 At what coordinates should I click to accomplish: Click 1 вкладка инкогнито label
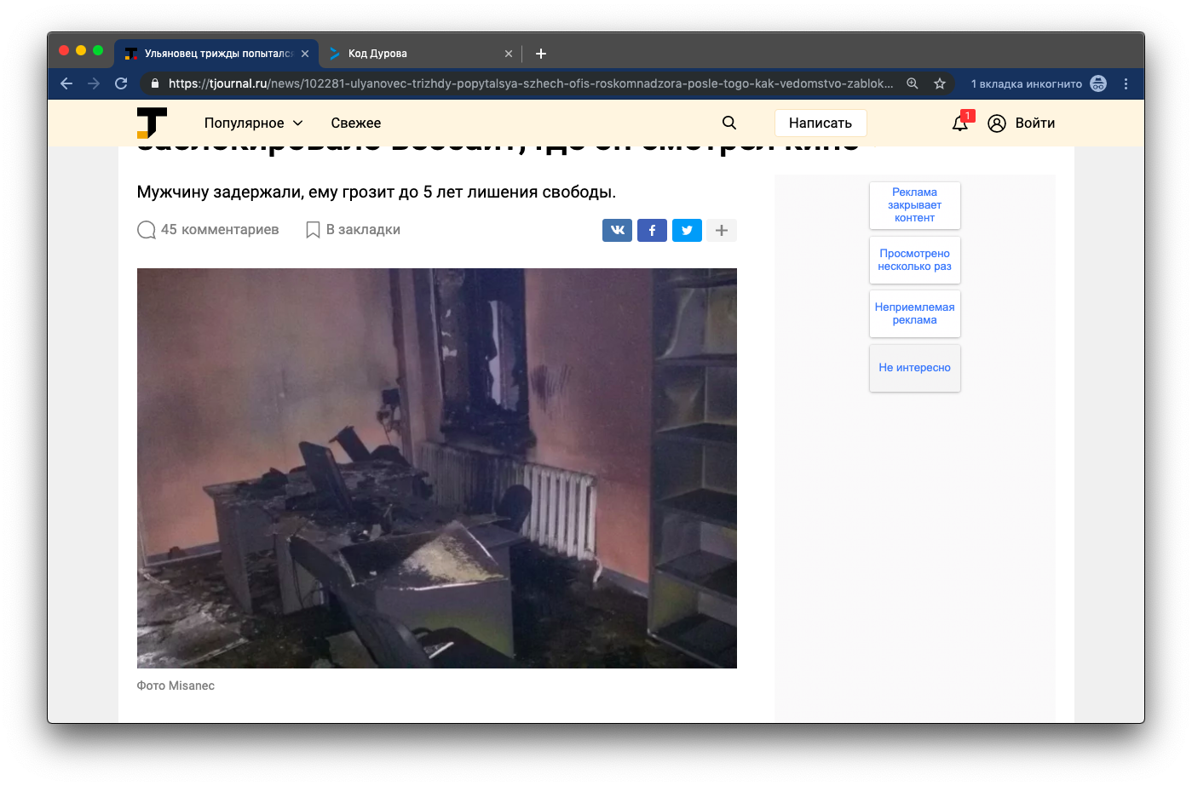point(1027,83)
